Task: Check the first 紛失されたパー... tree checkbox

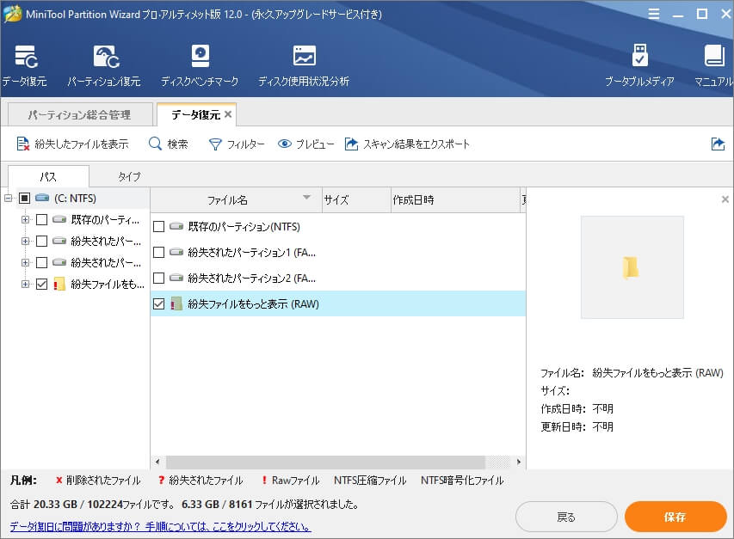Action: pyautogui.click(x=41, y=241)
